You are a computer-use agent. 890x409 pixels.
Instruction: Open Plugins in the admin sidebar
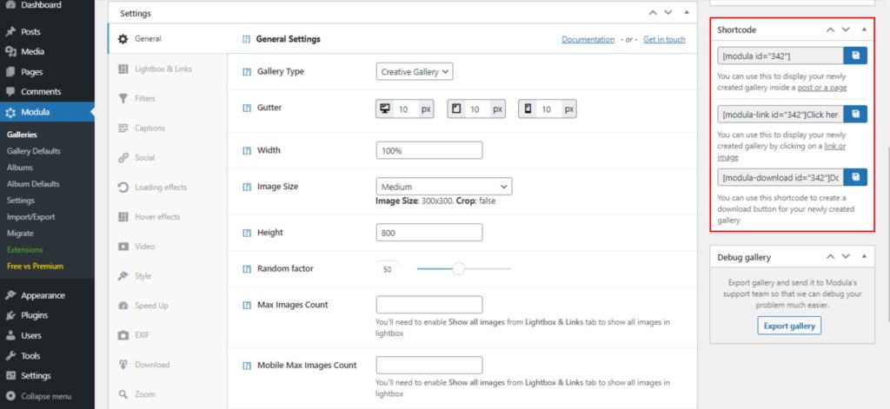pyautogui.click(x=34, y=315)
